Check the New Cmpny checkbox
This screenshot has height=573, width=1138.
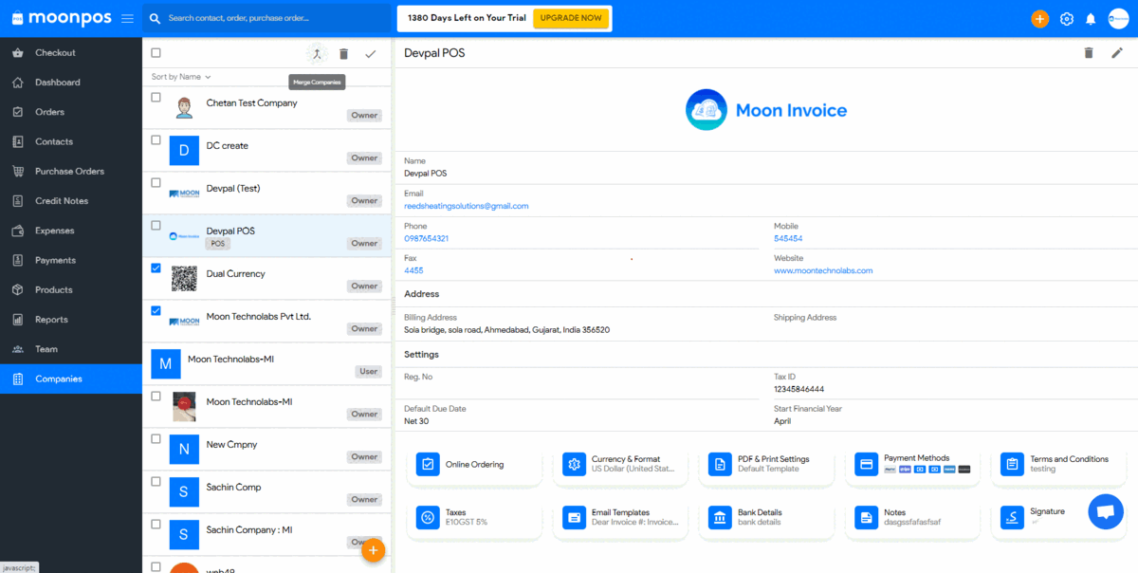pyautogui.click(x=156, y=438)
